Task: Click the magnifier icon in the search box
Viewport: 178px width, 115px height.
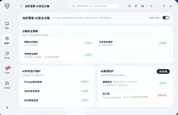Action: click(x=74, y=6)
